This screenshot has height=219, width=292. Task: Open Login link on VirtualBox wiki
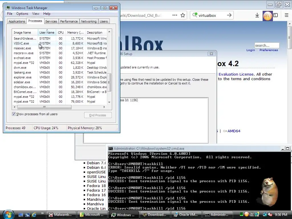pos(250,50)
